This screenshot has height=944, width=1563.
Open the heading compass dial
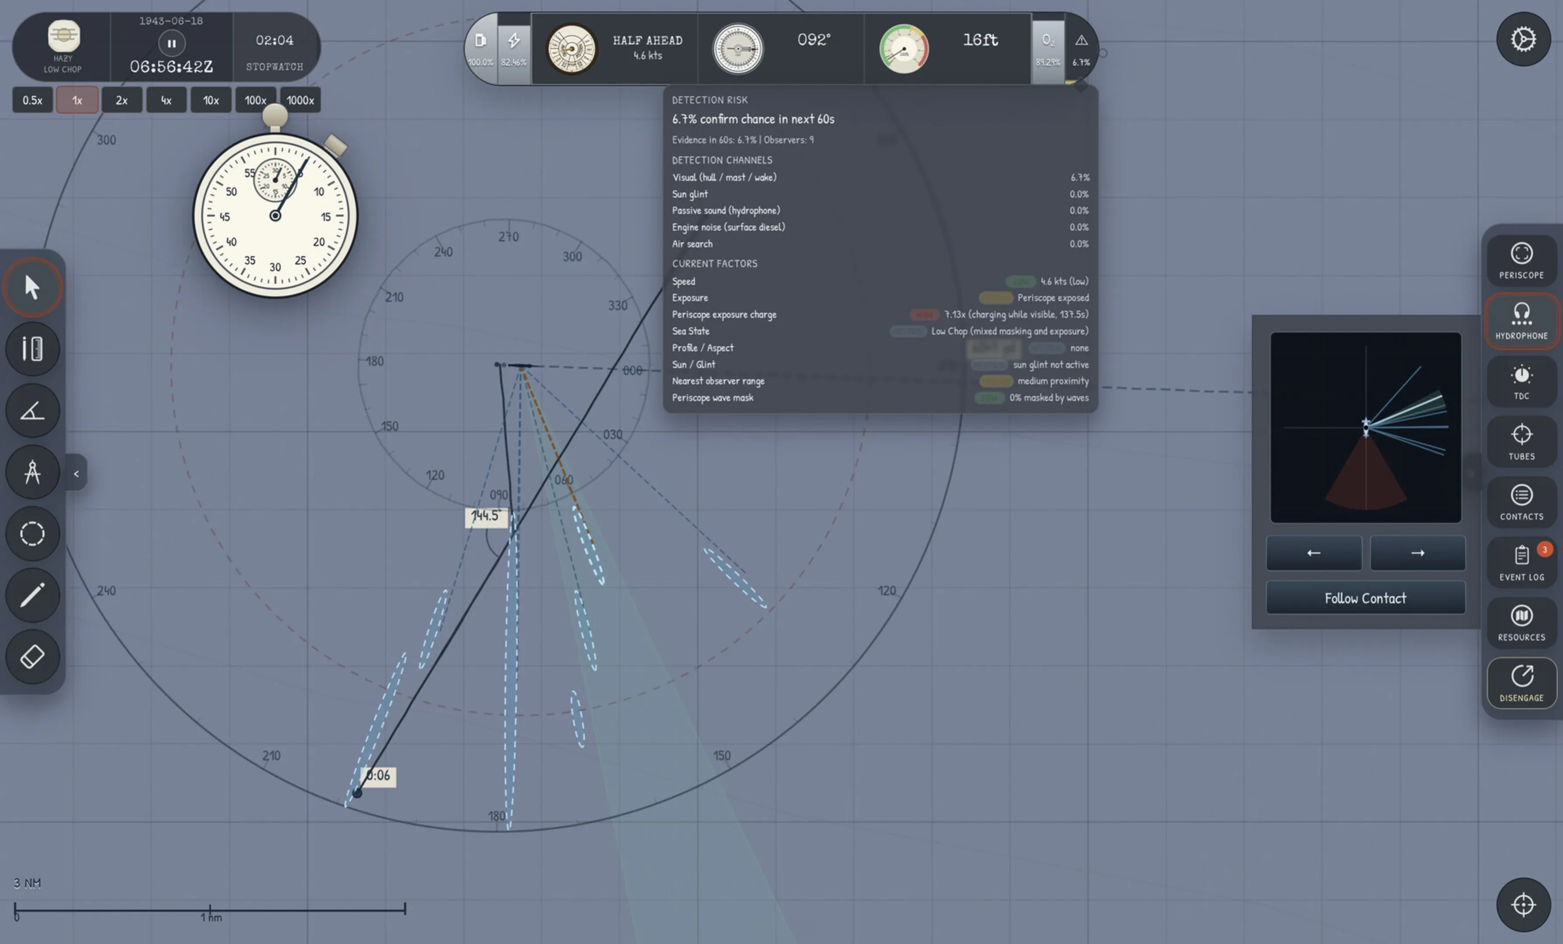(738, 49)
